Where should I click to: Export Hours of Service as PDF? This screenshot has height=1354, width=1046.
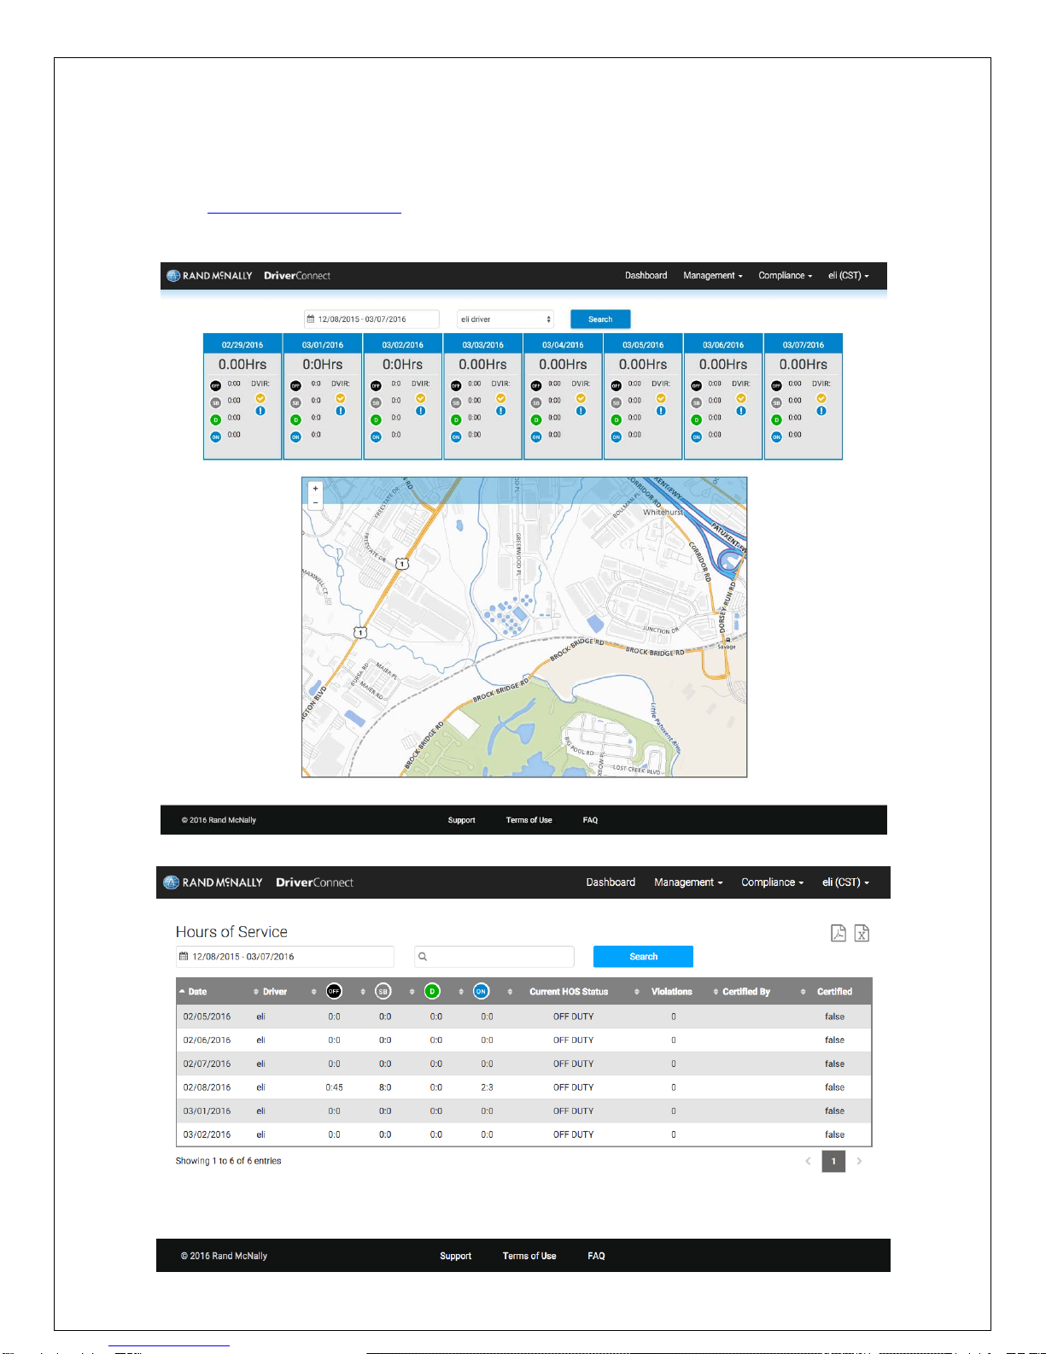click(x=839, y=933)
